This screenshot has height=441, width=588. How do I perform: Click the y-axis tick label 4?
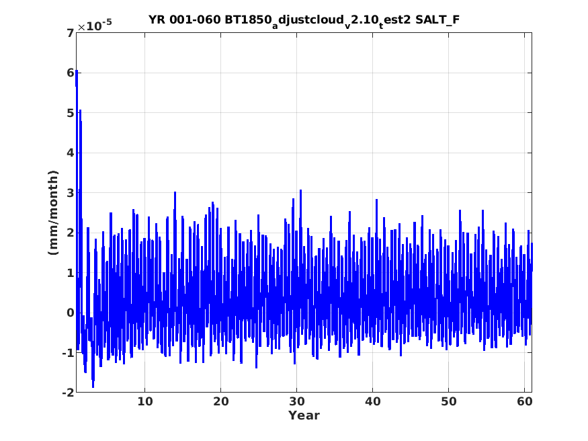point(71,153)
